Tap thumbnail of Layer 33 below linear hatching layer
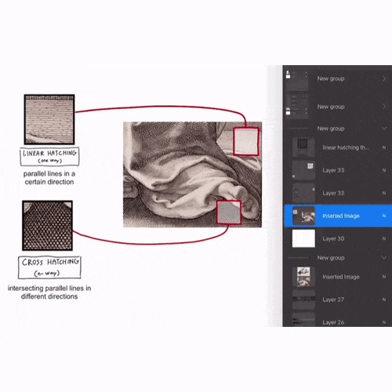392x392 pixels. click(x=303, y=170)
